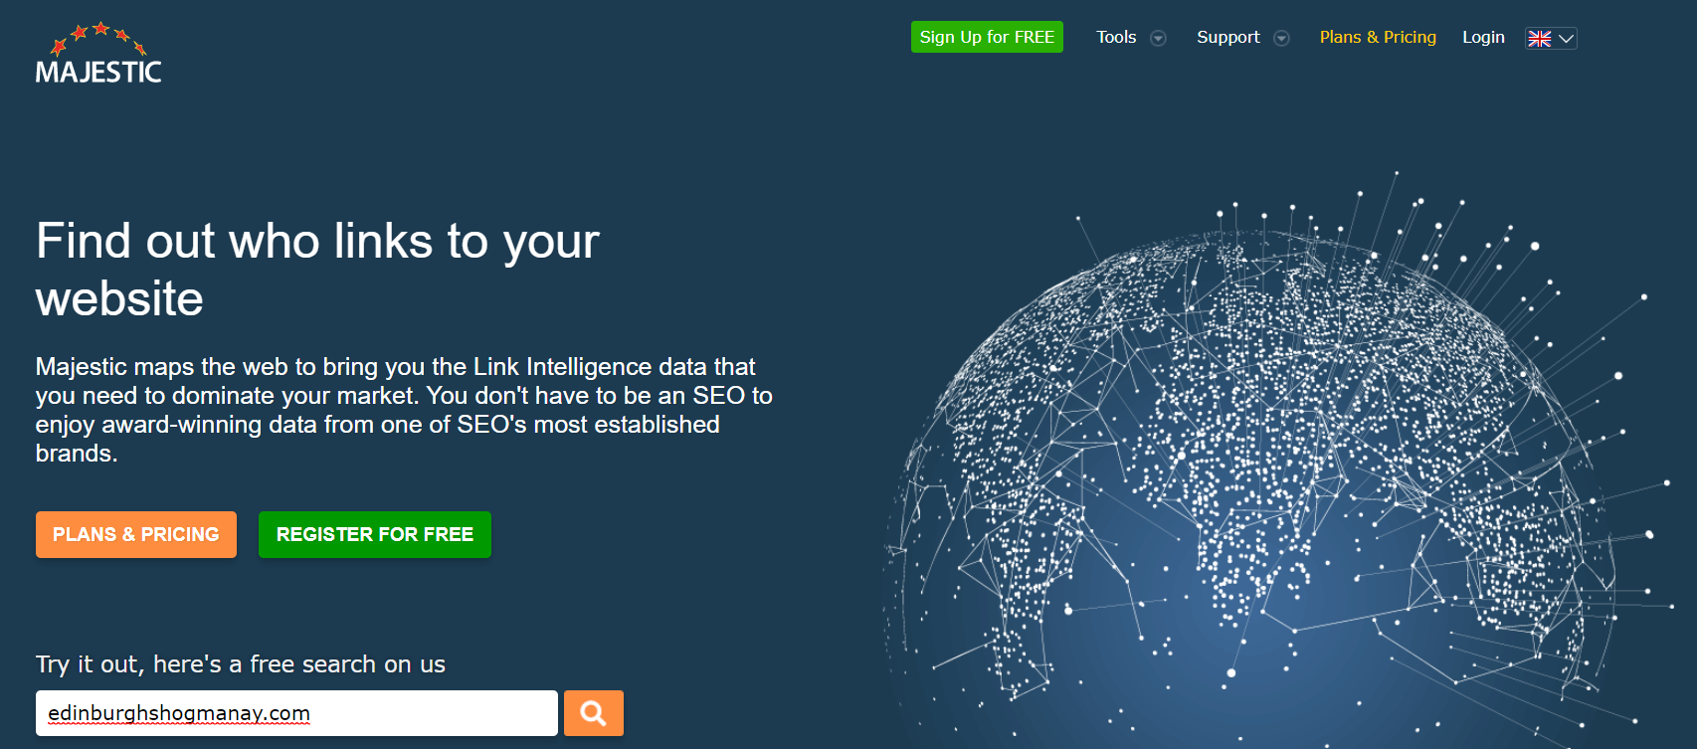Click the orange search magnifier button
1697x749 pixels.
(594, 713)
